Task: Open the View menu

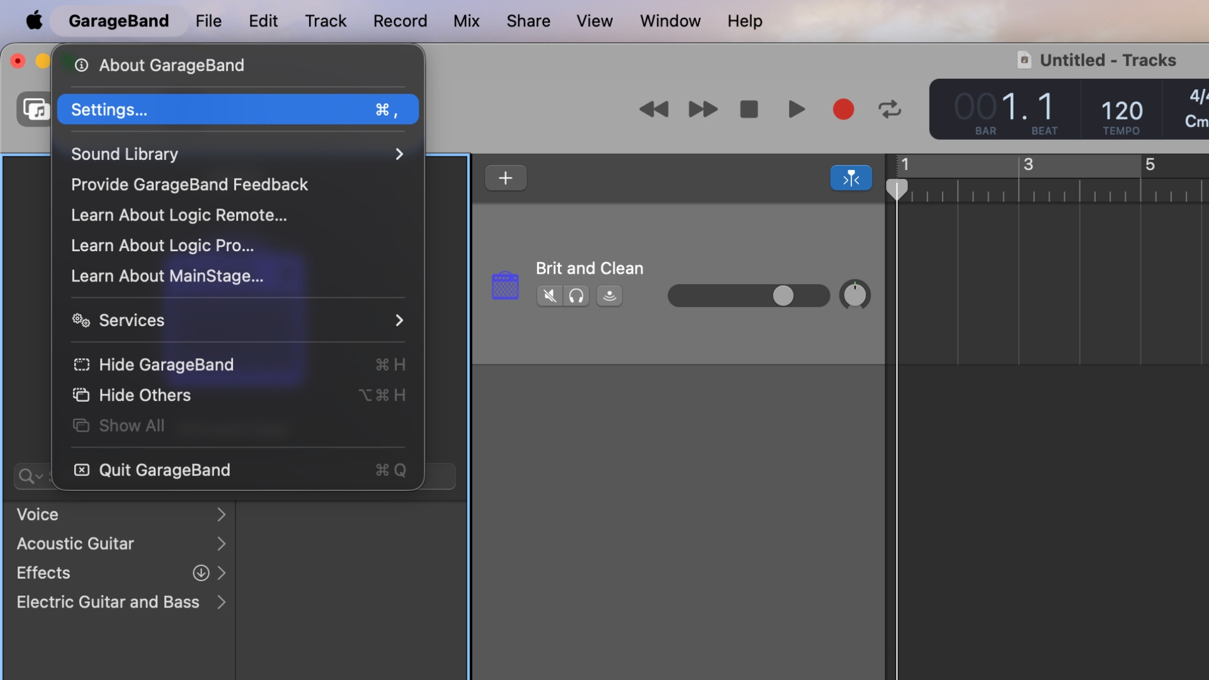Action: (x=594, y=21)
